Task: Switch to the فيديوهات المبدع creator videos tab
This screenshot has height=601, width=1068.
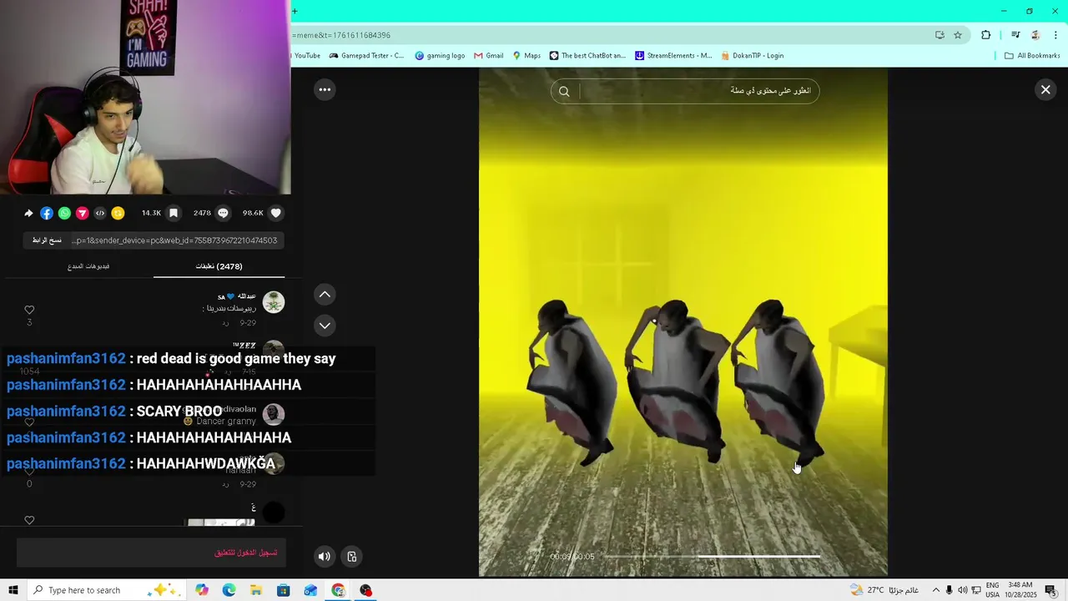Action: pos(88,266)
